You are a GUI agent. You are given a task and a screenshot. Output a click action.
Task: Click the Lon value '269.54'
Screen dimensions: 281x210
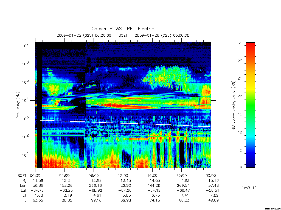183,185
